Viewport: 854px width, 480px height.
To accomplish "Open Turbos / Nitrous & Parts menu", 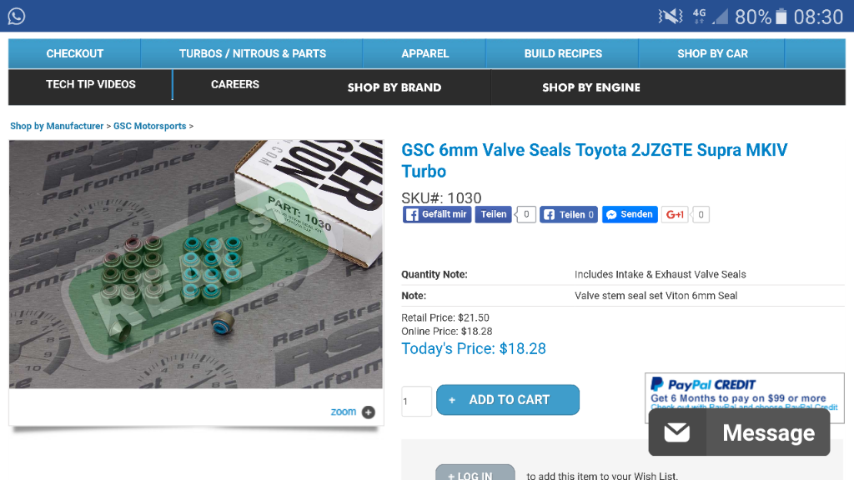I will click(252, 53).
